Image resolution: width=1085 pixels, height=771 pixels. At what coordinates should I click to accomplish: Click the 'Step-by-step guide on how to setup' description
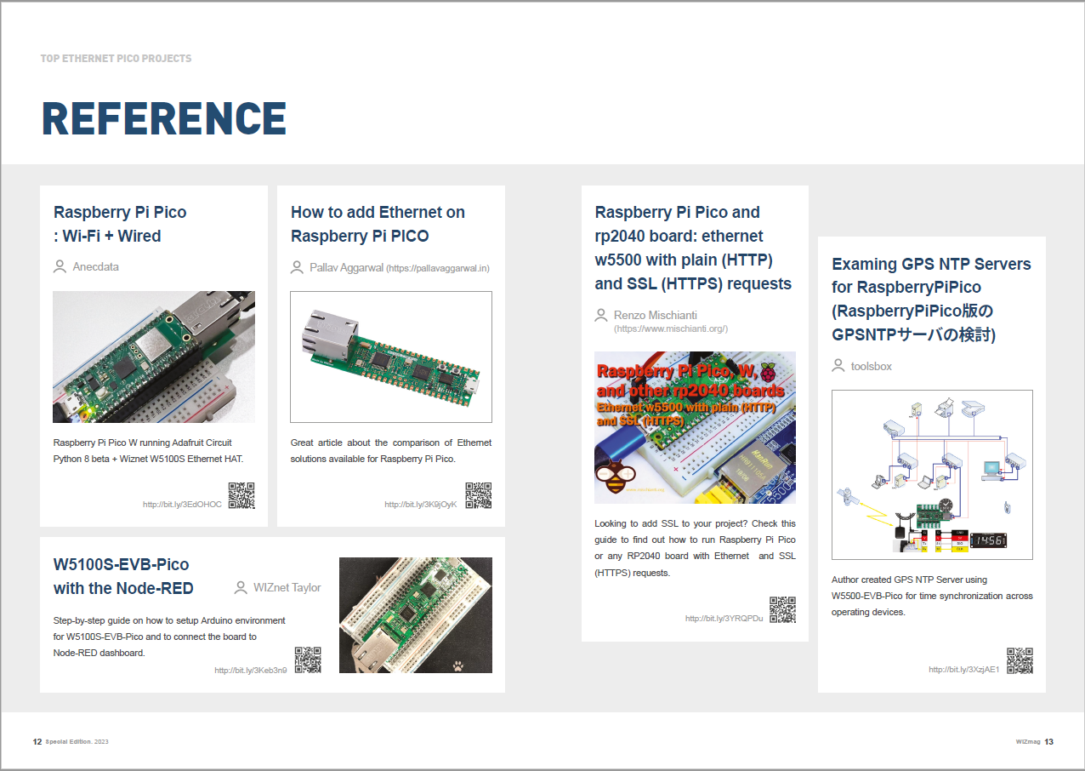(169, 637)
